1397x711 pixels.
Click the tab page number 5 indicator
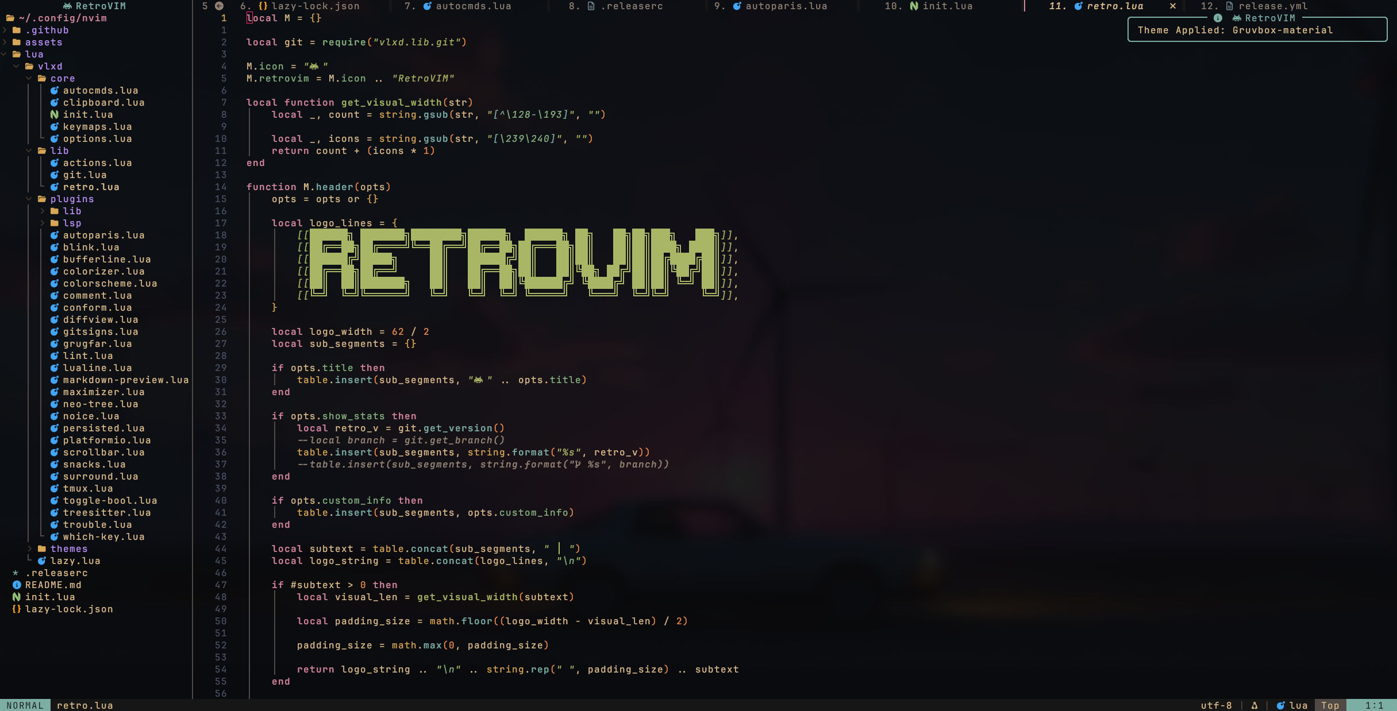[205, 6]
